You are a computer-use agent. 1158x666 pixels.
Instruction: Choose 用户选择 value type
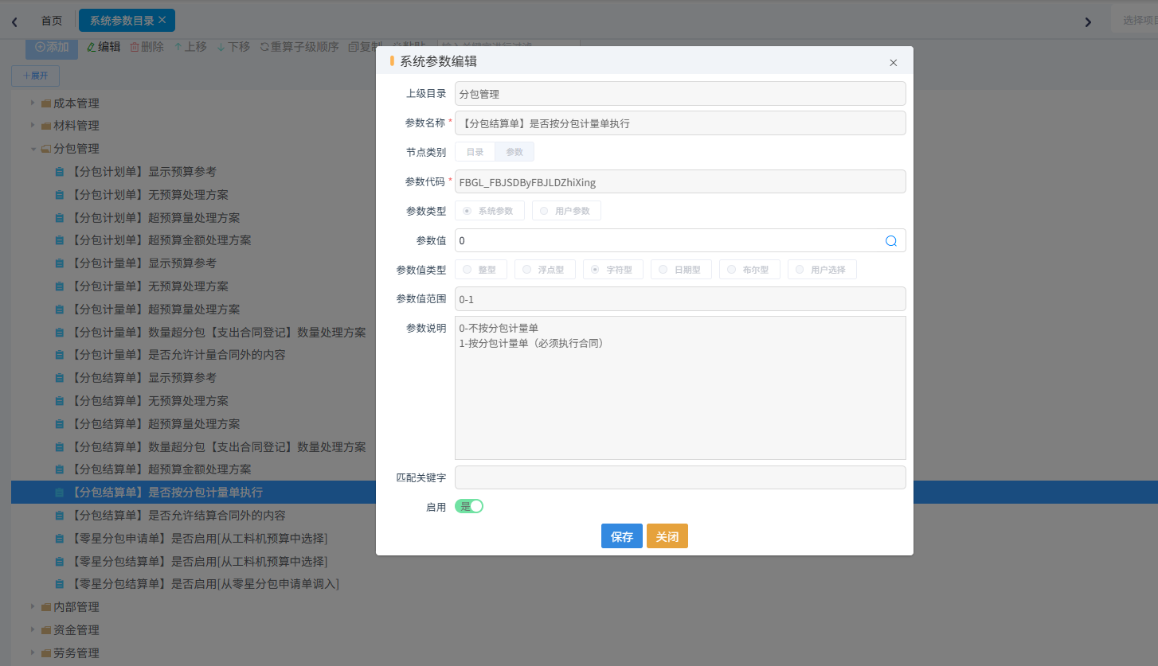tap(822, 270)
